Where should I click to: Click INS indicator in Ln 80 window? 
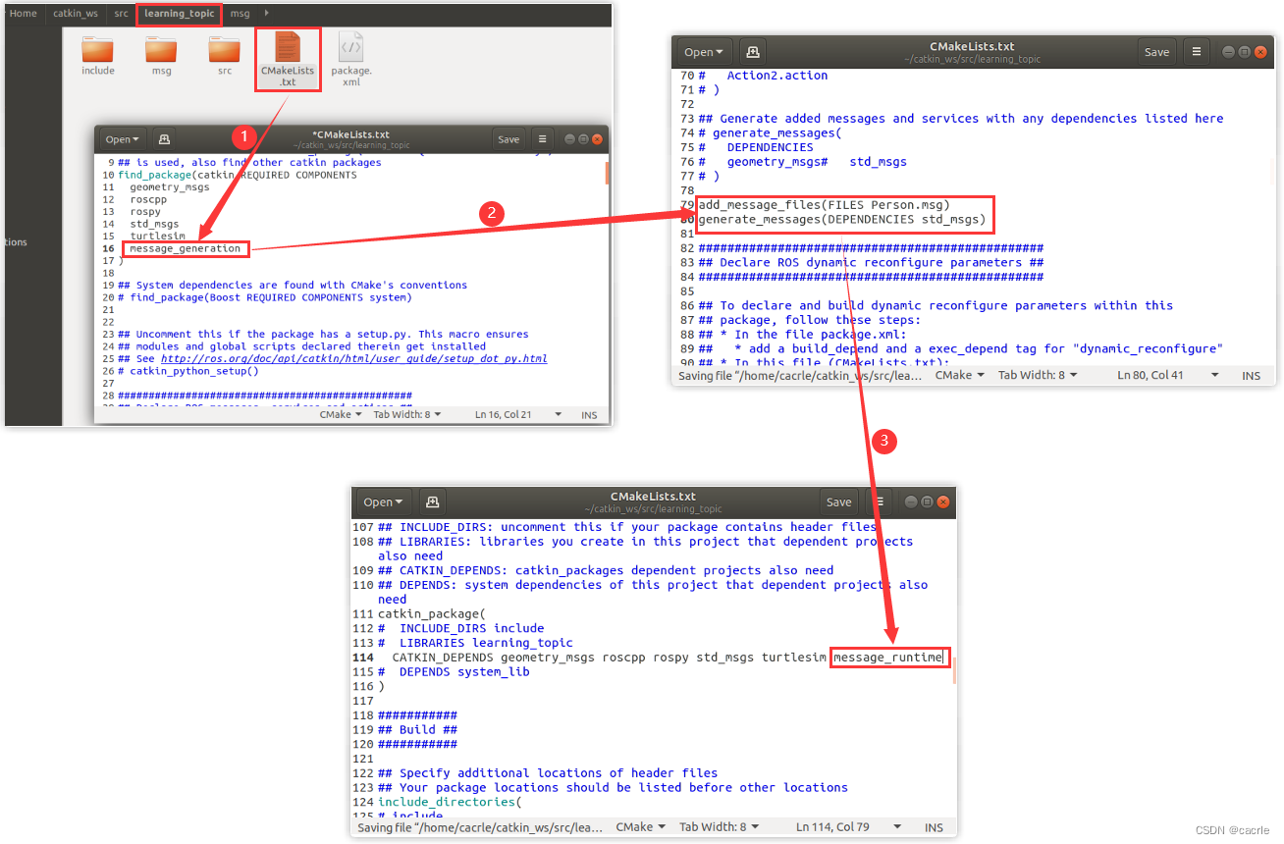coord(1251,375)
